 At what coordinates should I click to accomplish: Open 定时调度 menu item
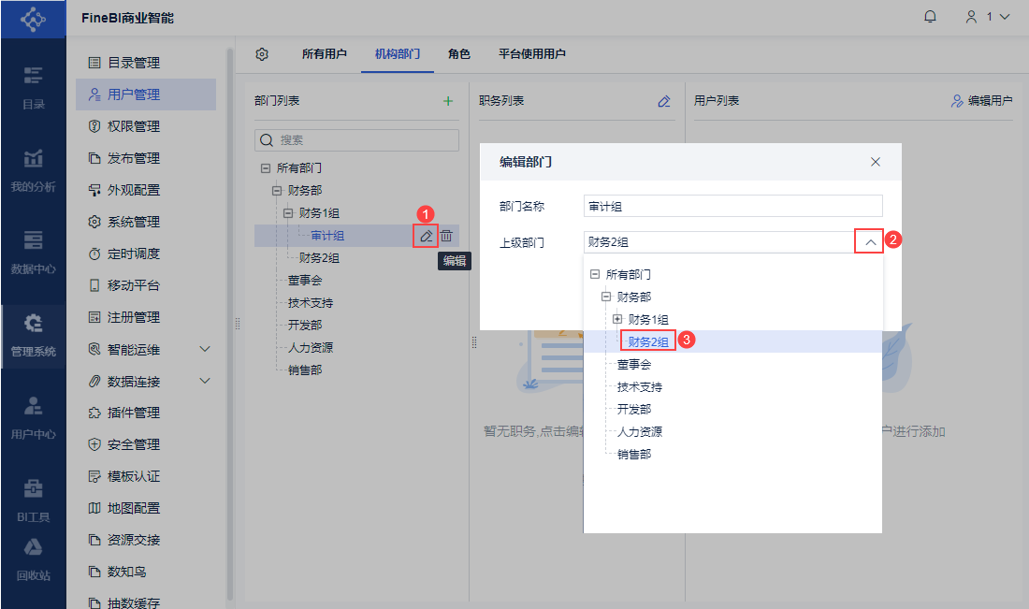[146, 254]
